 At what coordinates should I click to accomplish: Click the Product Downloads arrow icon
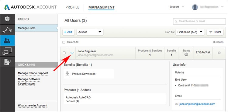[x=67, y=74]
